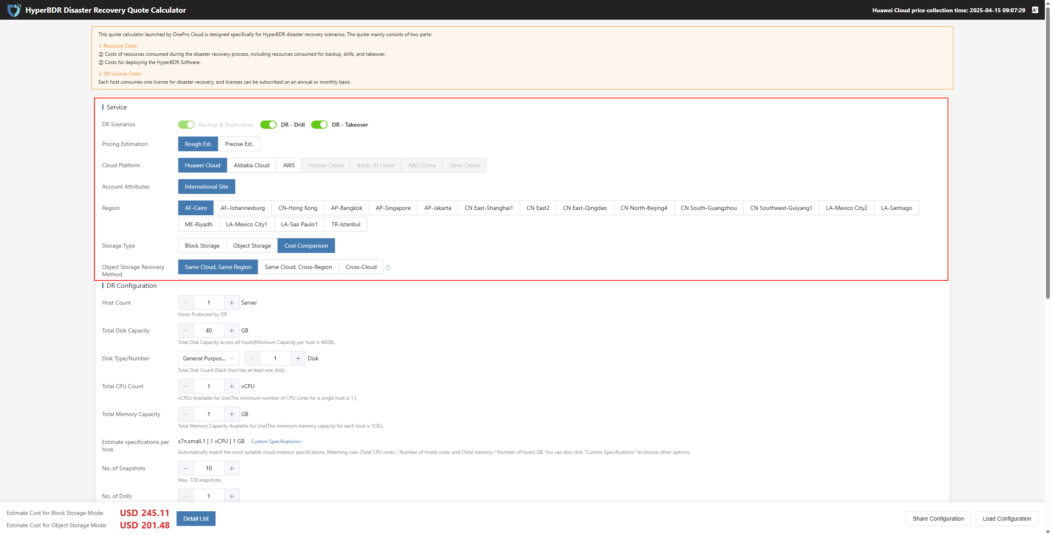Select the CN East2 region

538,208
